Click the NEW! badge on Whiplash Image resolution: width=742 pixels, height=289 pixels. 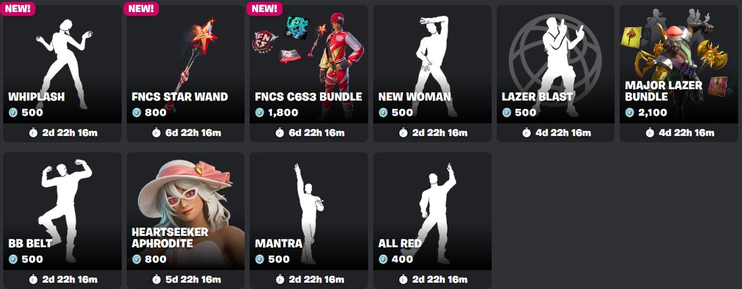(x=18, y=8)
